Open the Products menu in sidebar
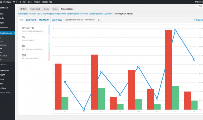This screenshot has height=120, width=203. pos(4,64)
